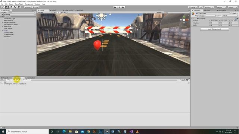Switch to the Services tab
The height and width of the screenshot is (134, 239).
[x=207, y=10]
